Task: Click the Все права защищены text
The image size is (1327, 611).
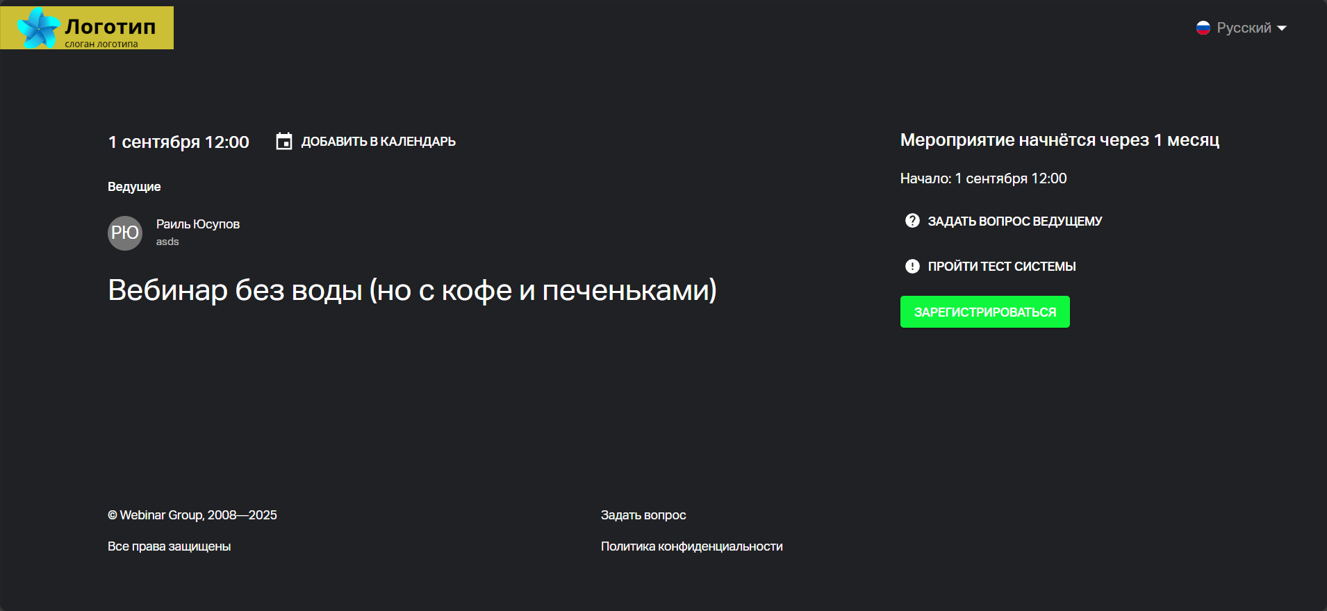Action: point(170,546)
